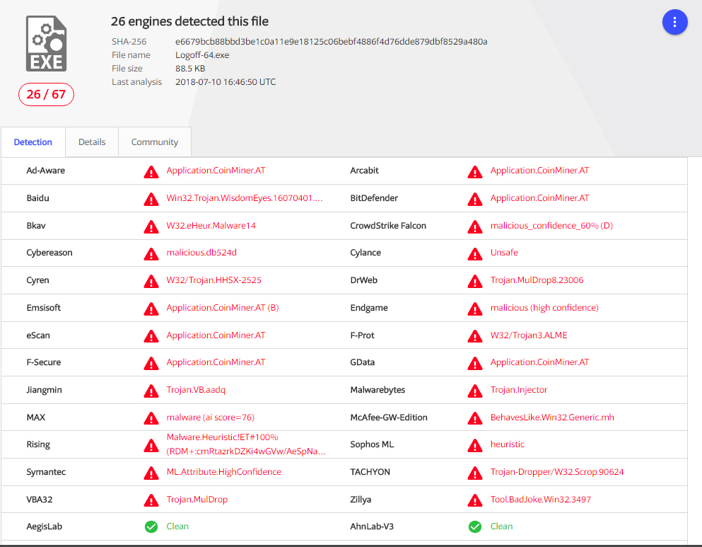Click Jiangmin result Trojan.VB.aadq
Viewport: 702px width, 547px height.
pyautogui.click(x=196, y=390)
